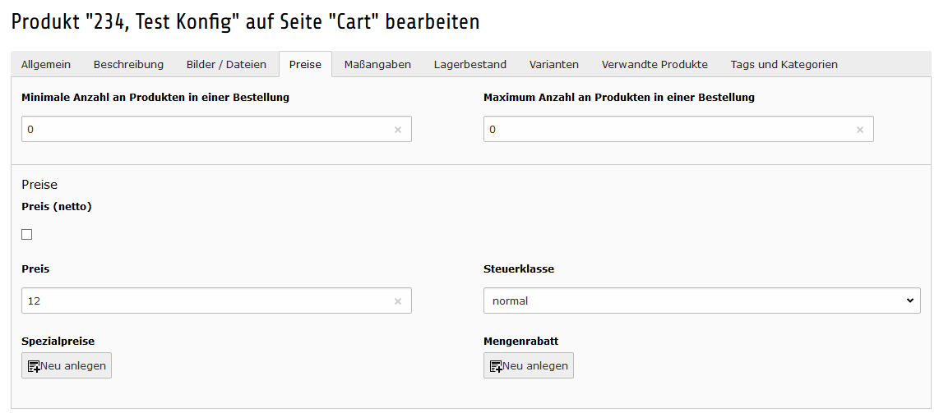This screenshot has width=939, height=413.
Task: Show the Varianten tab
Action: tap(554, 65)
